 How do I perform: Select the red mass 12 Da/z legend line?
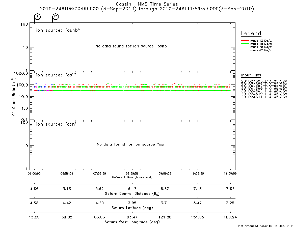245,41
